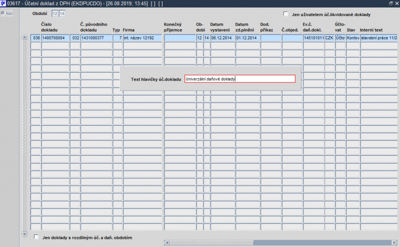
Task: Click the horizontal scrollbar left arrow
Action: pyautogui.click(x=166, y=242)
